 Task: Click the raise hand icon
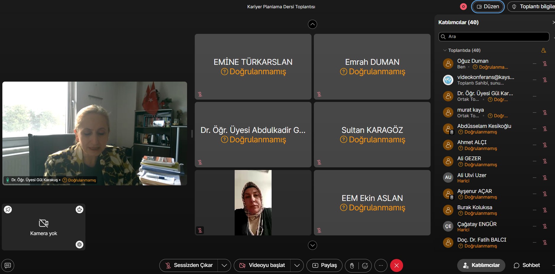[x=352, y=265]
